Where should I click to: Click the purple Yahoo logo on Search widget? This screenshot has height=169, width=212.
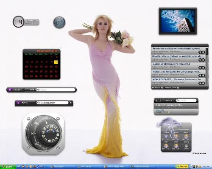tap(10, 90)
